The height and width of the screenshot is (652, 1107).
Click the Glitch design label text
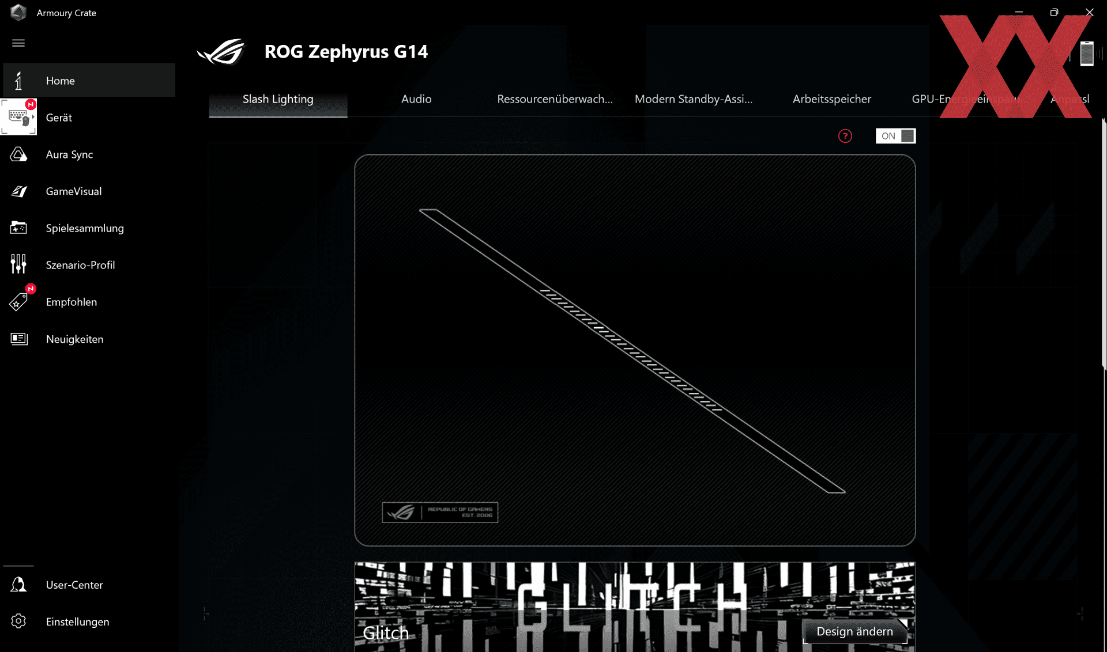tap(386, 633)
